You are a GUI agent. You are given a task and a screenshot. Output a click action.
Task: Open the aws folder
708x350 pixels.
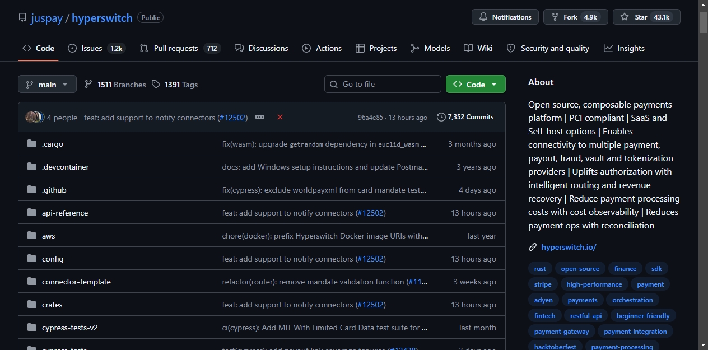tap(49, 236)
